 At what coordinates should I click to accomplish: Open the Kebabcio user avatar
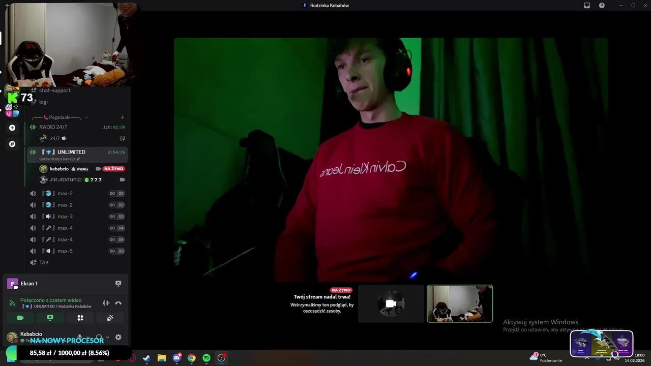pos(12,337)
